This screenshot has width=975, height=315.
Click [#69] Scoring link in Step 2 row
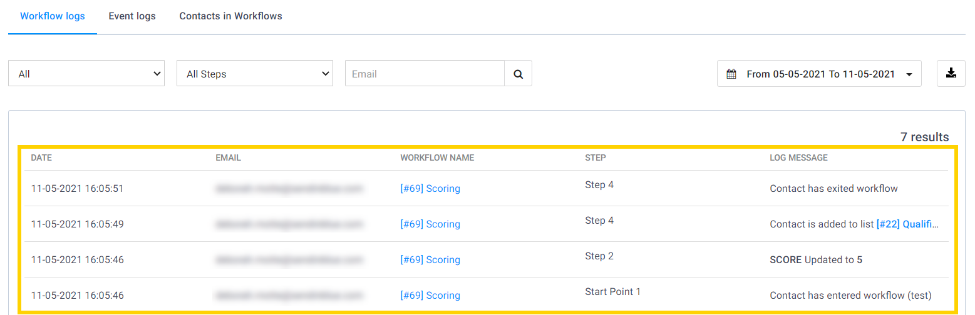430,260
